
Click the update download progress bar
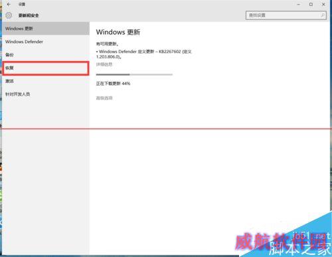[x=134, y=74]
